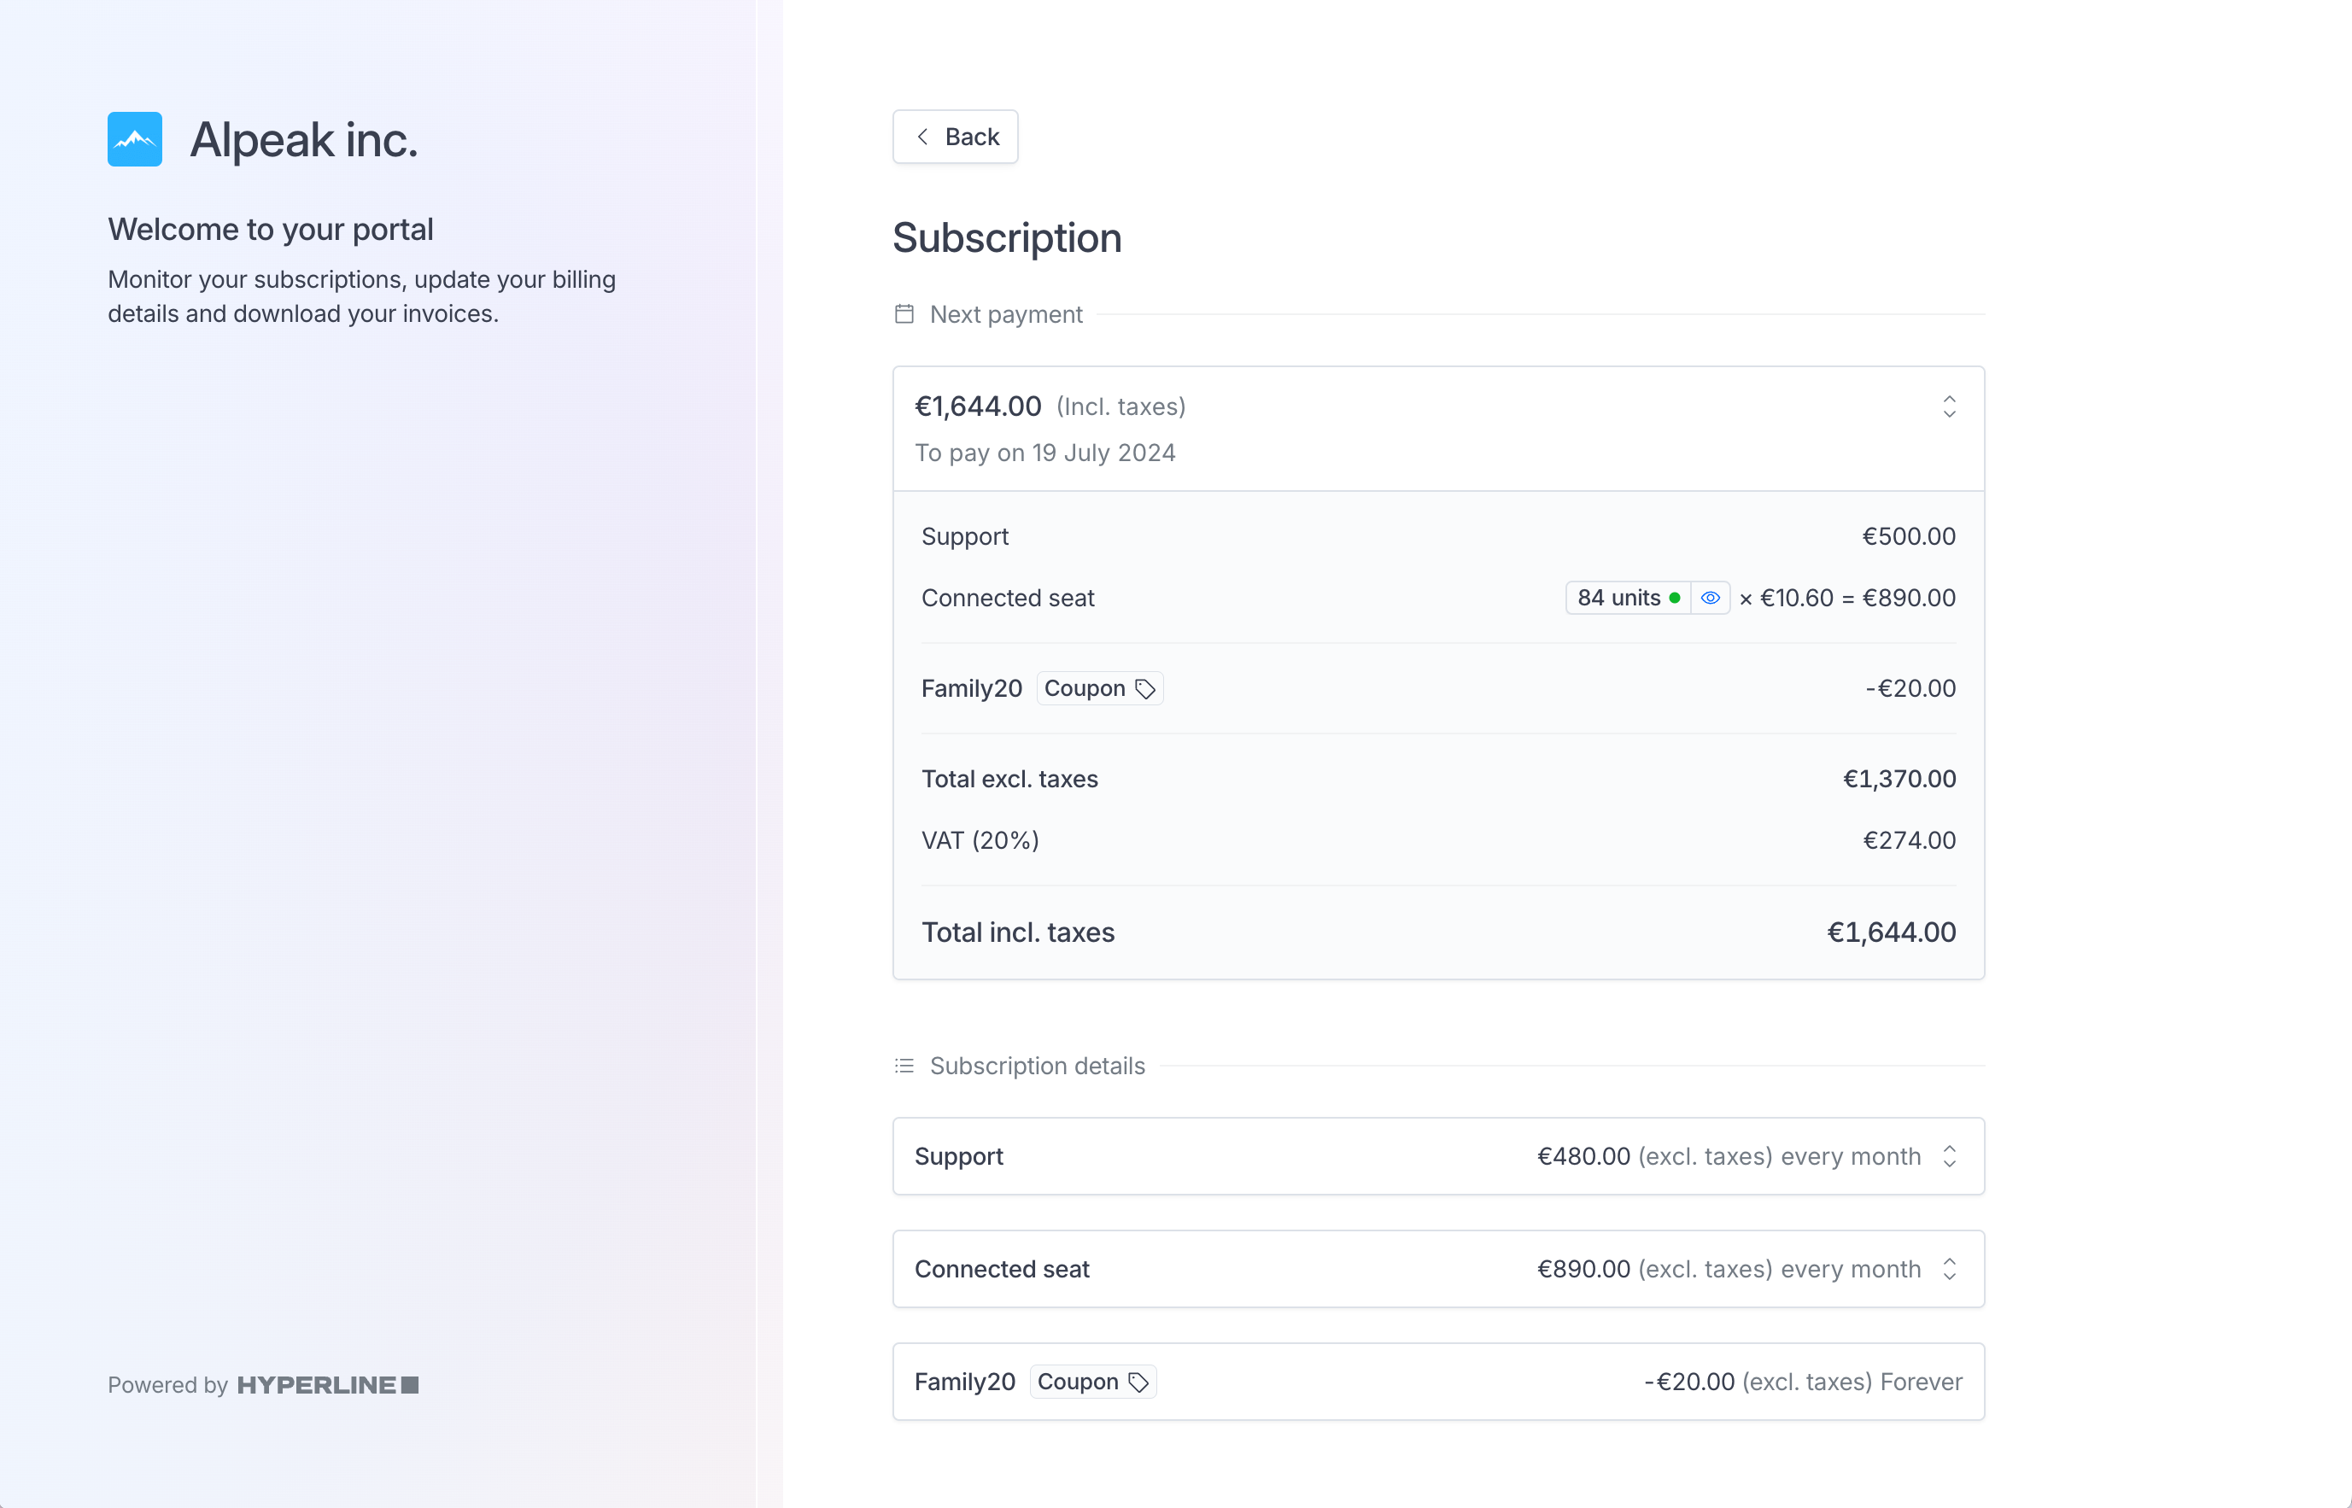This screenshot has height=1508, width=2352.
Task: Select the Family20 coupon details row
Action: 1438,1382
